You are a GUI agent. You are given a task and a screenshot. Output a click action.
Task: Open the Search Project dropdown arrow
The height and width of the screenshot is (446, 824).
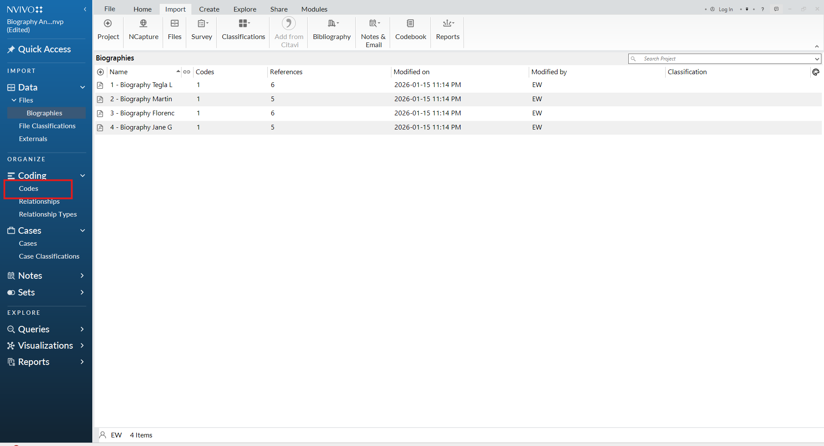click(x=816, y=59)
